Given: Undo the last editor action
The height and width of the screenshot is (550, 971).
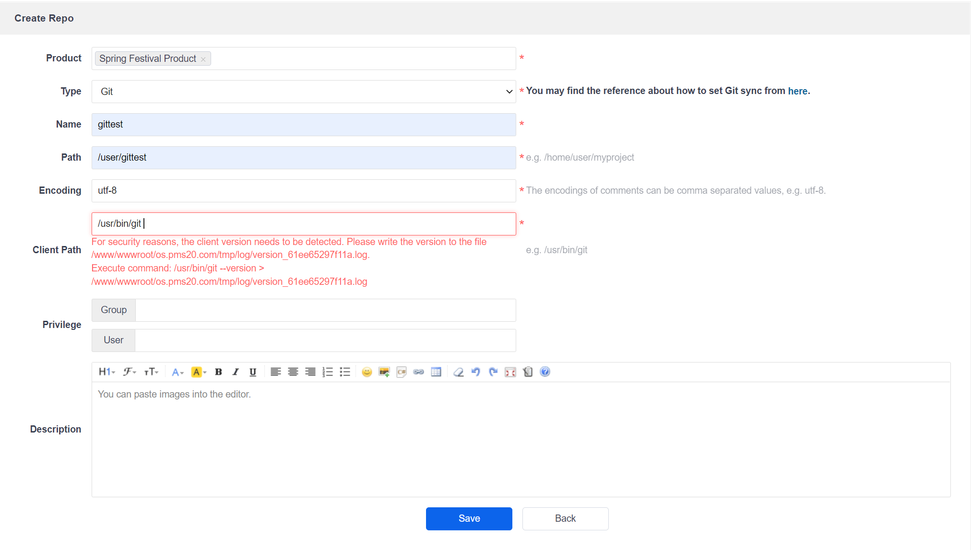Looking at the screenshot, I should click(475, 372).
